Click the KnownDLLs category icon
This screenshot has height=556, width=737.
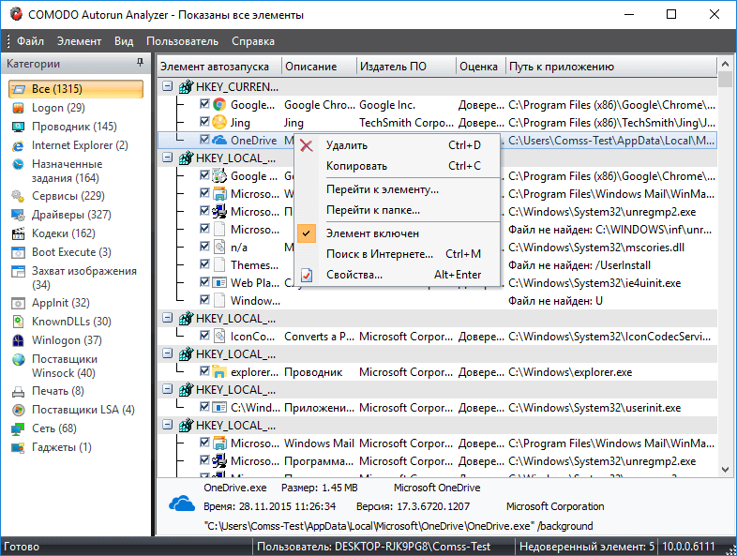click(x=19, y=322)
